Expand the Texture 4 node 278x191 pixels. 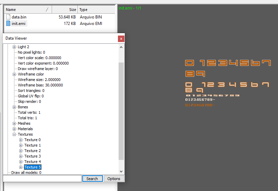(x=21, y=162)
